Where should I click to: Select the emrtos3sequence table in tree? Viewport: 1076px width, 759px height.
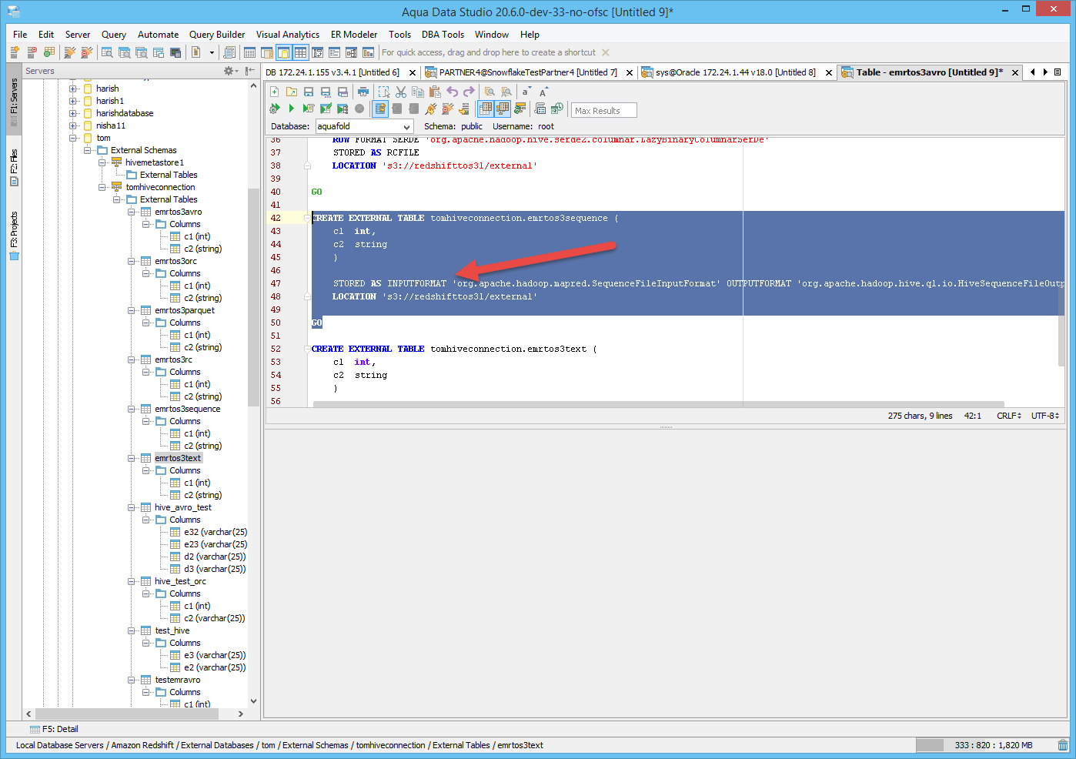click(188, 409)
